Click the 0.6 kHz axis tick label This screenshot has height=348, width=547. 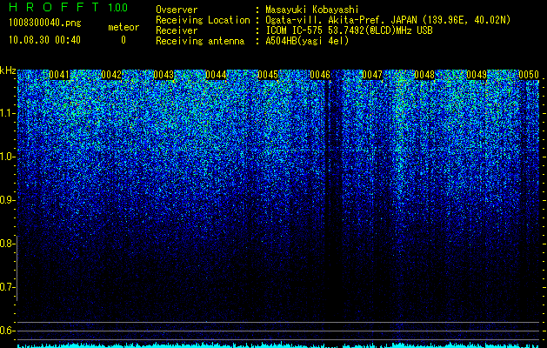pos(7,331)
